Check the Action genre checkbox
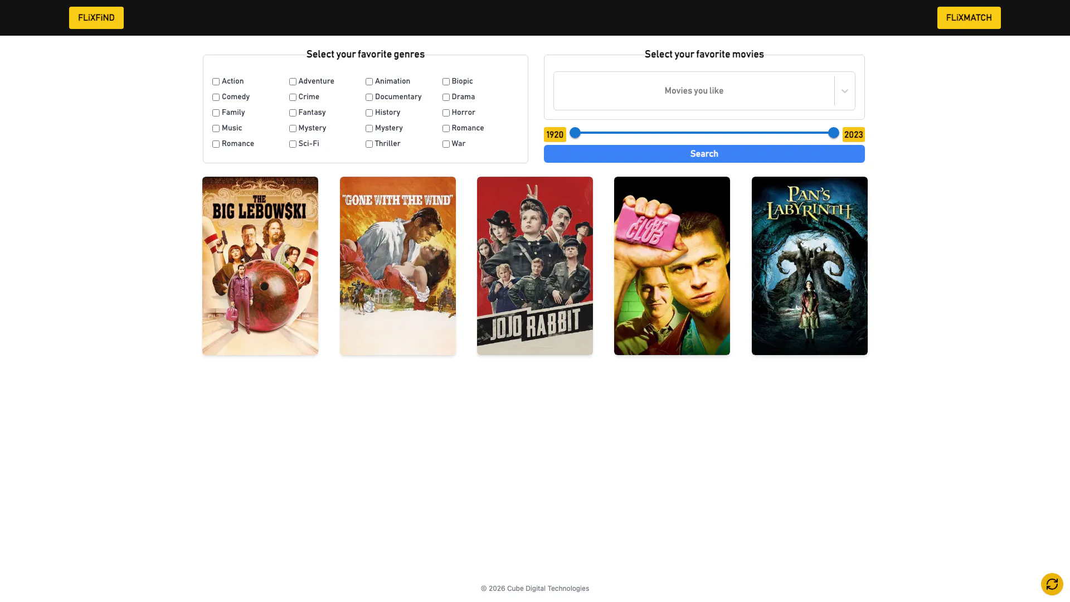 (216, 82)
